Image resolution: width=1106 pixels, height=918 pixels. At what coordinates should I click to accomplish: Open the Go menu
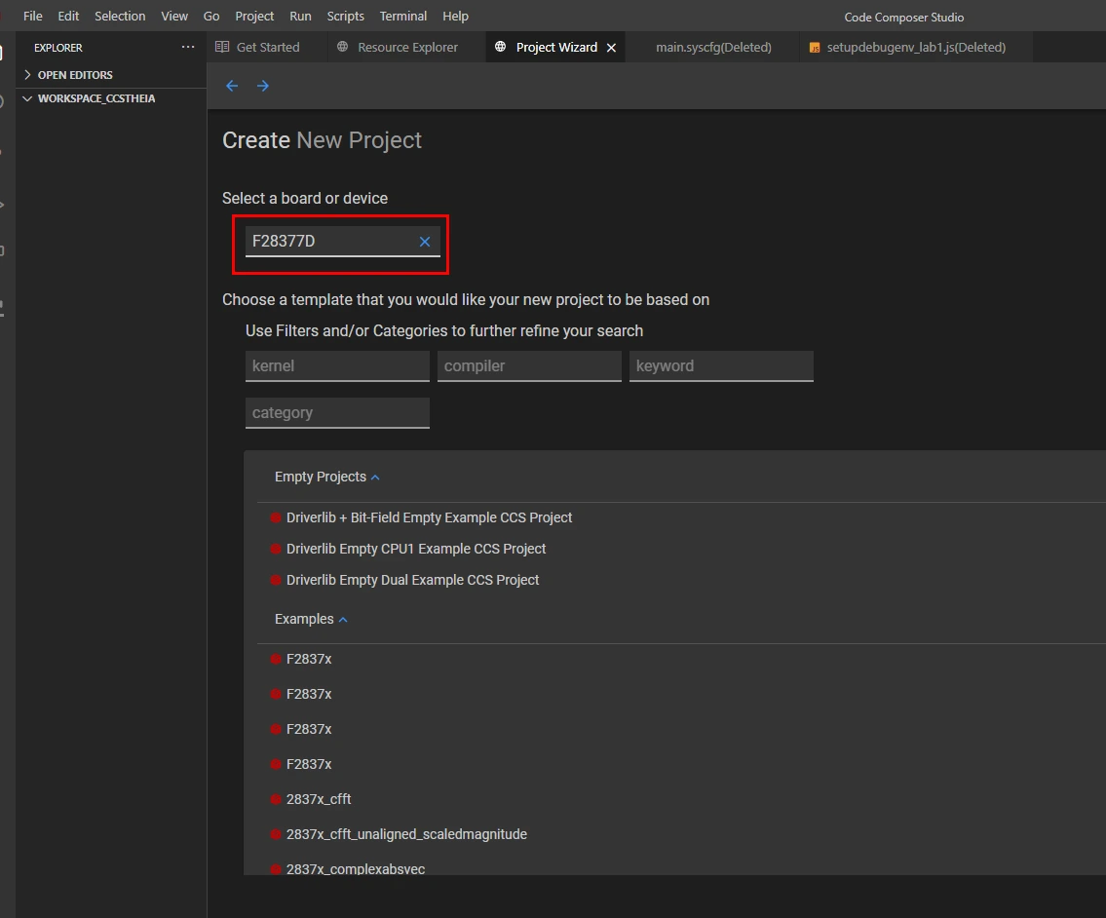[x=210, y=16]
